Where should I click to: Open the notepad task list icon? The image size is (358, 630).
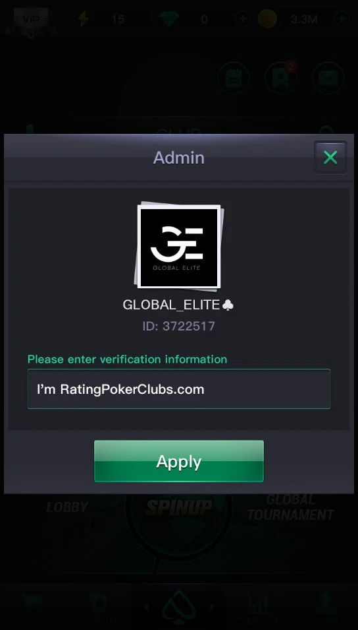[234, 79]
